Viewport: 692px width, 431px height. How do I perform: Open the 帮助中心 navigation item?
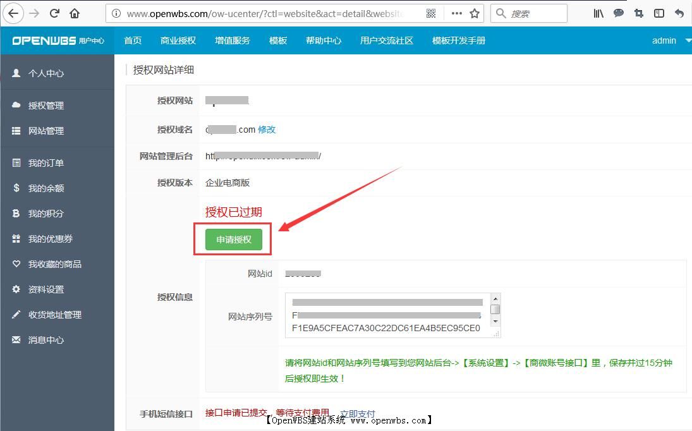[324, 40]
